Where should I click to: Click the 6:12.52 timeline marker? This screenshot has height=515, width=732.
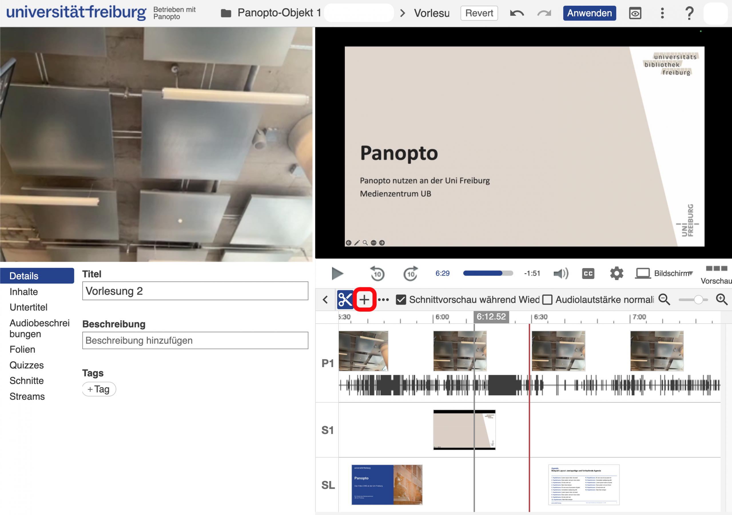point(491,316)
